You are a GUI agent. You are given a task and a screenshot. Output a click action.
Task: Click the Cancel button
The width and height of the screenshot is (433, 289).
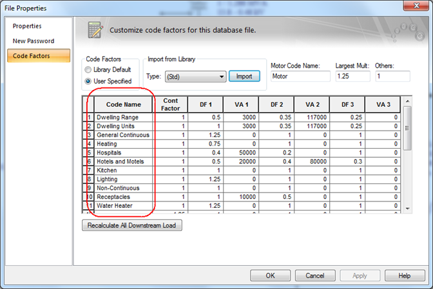pos(315,275)
